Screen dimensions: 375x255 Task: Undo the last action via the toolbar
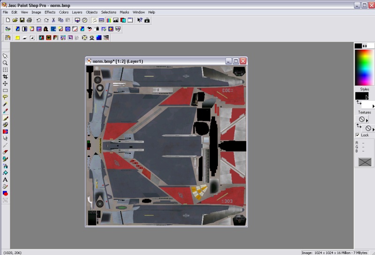point(39,20)
